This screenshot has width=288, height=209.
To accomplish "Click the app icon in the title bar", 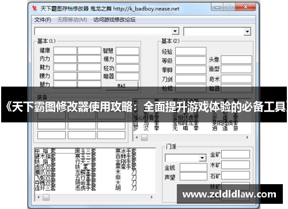I will tap(35, 8).
